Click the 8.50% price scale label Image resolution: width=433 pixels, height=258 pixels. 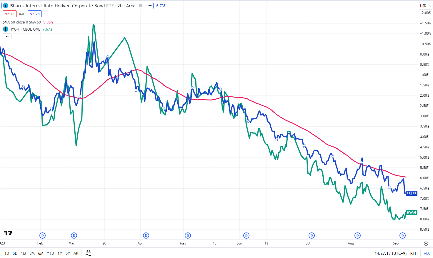(x=424, y=229)
